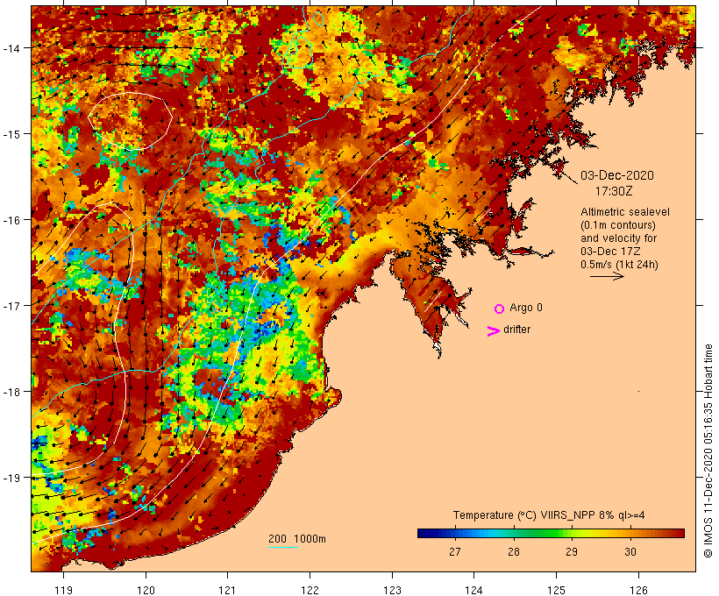Click the 'drifter' legend label
This screenshot has height=596, width=719.
pos(516,330)
